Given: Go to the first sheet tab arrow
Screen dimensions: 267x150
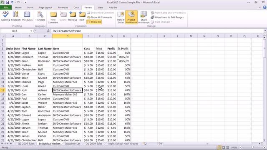Looking at the screenshot, I should [2, 144].
